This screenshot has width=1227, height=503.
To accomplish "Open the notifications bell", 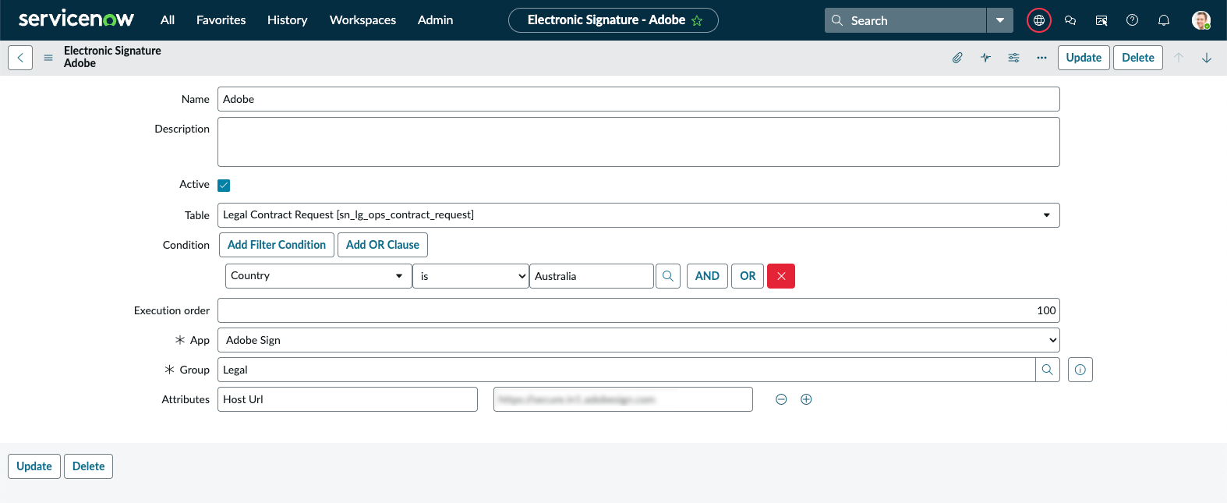I will pos(1164,20).
